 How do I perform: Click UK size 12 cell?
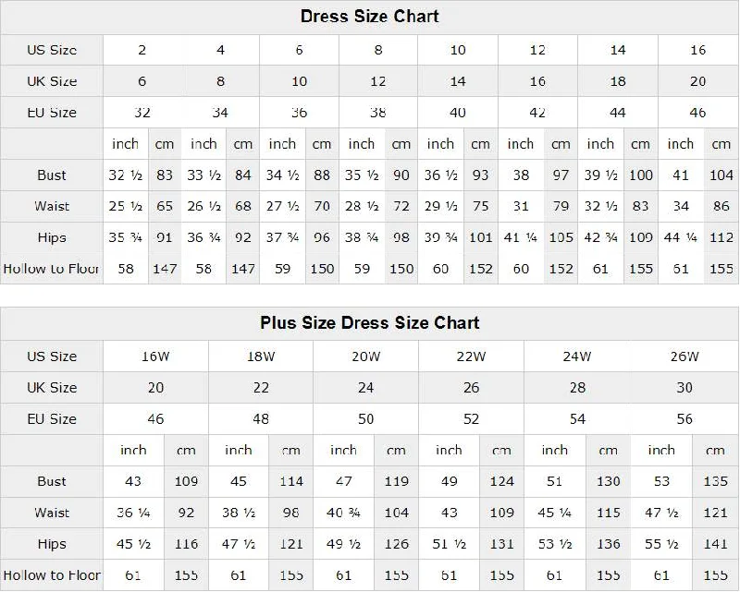click(378, 81)
